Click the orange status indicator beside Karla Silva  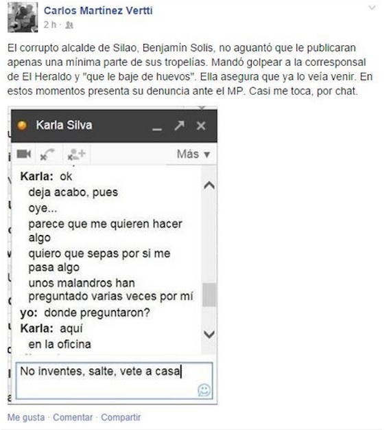click(x=22, y=125)
